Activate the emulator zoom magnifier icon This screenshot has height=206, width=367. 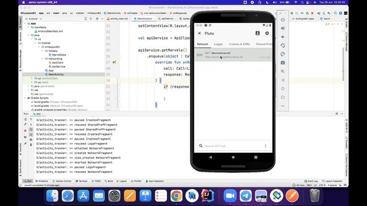283,71
